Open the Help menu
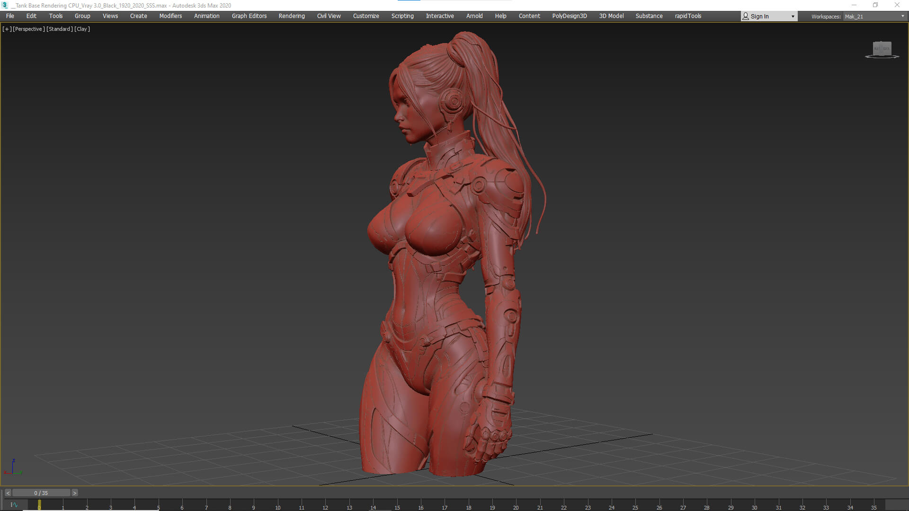The image size is (909, 511). [500, 16]
